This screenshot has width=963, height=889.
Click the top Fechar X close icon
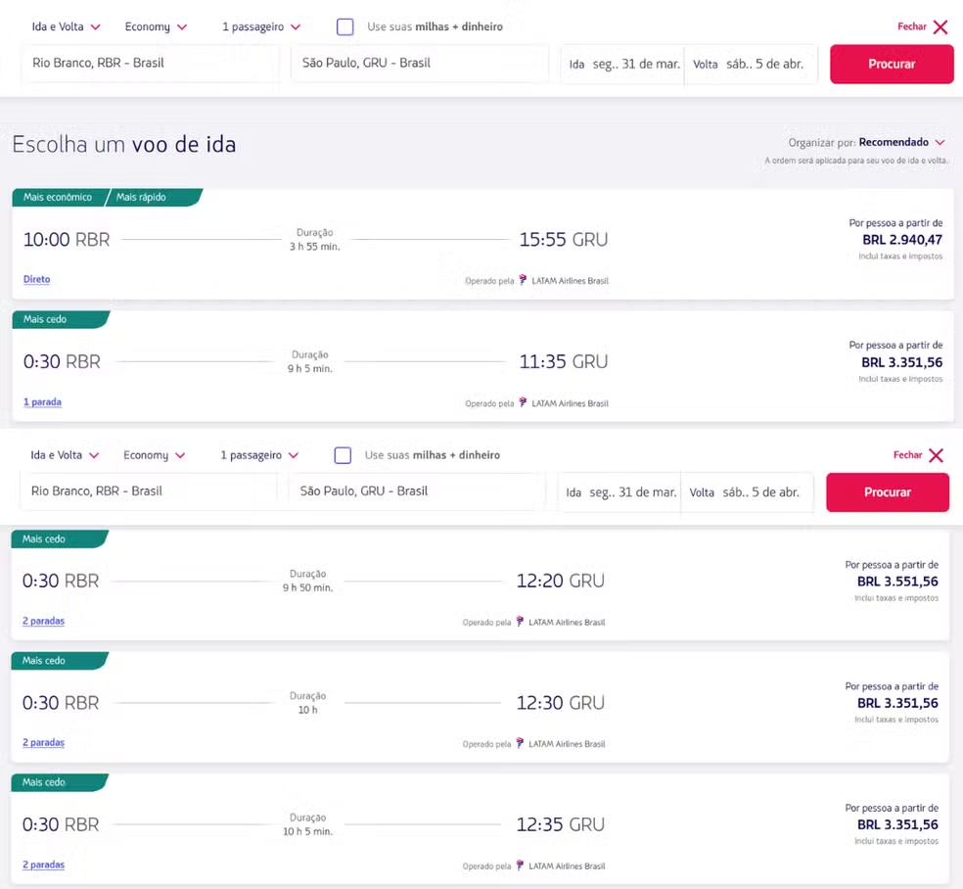click(940, 27)
